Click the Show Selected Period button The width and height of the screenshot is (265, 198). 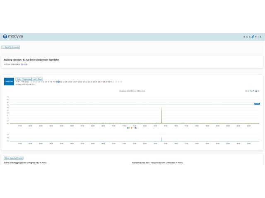[x=14, y=158]
